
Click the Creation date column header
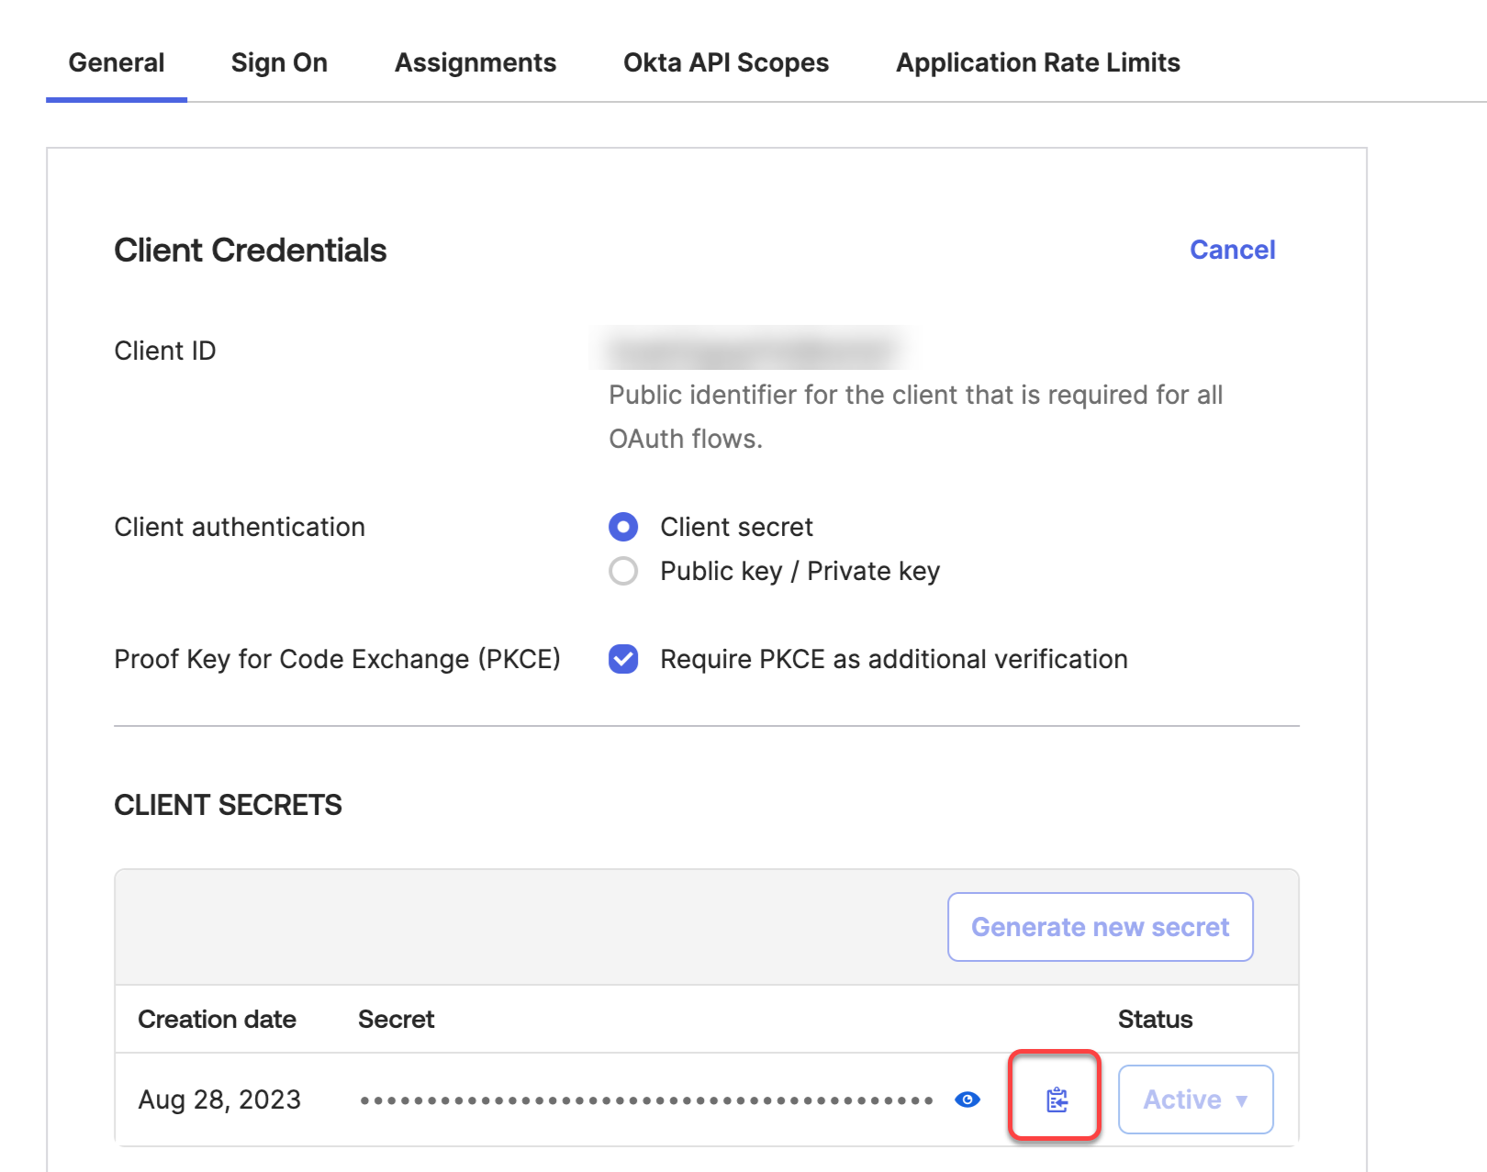point(217,1019)
